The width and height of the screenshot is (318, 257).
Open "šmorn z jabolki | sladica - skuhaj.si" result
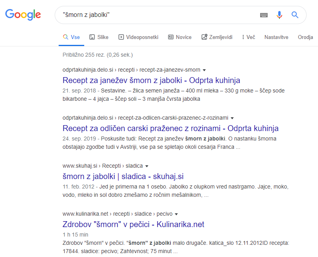[x=123, y=176]
